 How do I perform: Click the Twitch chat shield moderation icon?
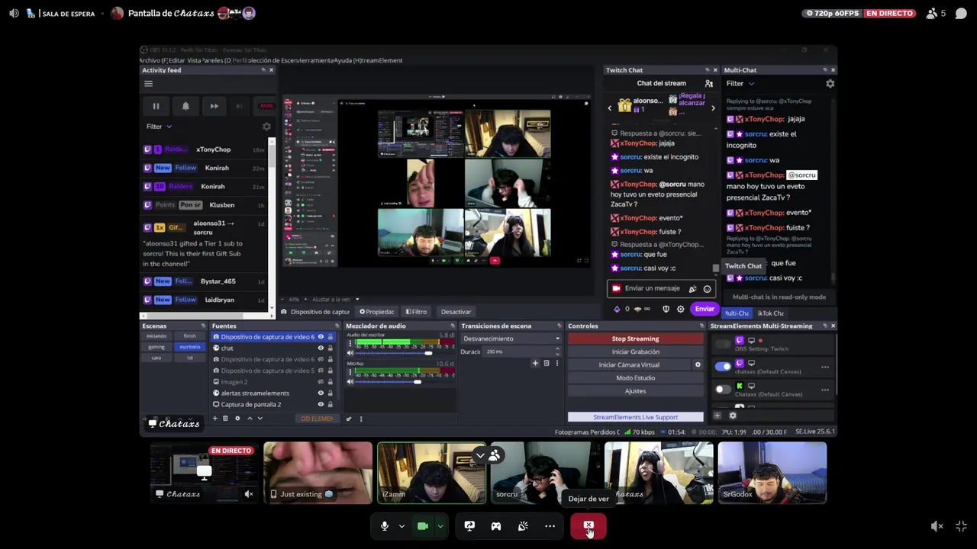pyautogui.click(x=666, y=309)
